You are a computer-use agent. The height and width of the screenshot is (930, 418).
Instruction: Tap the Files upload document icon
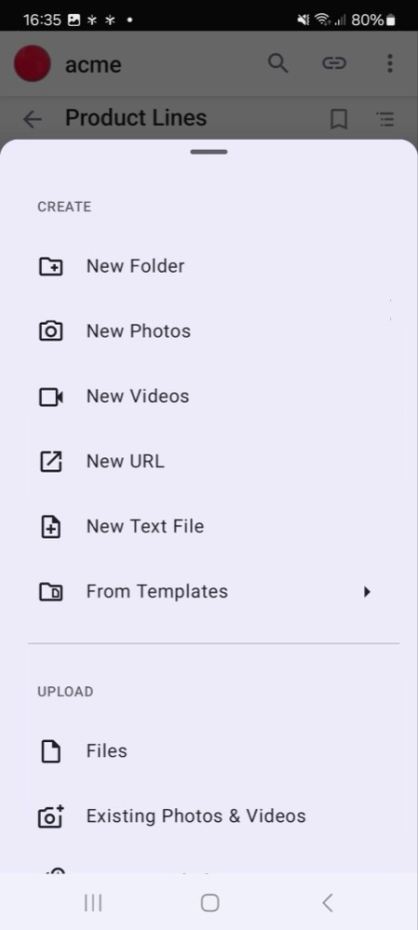50,751
